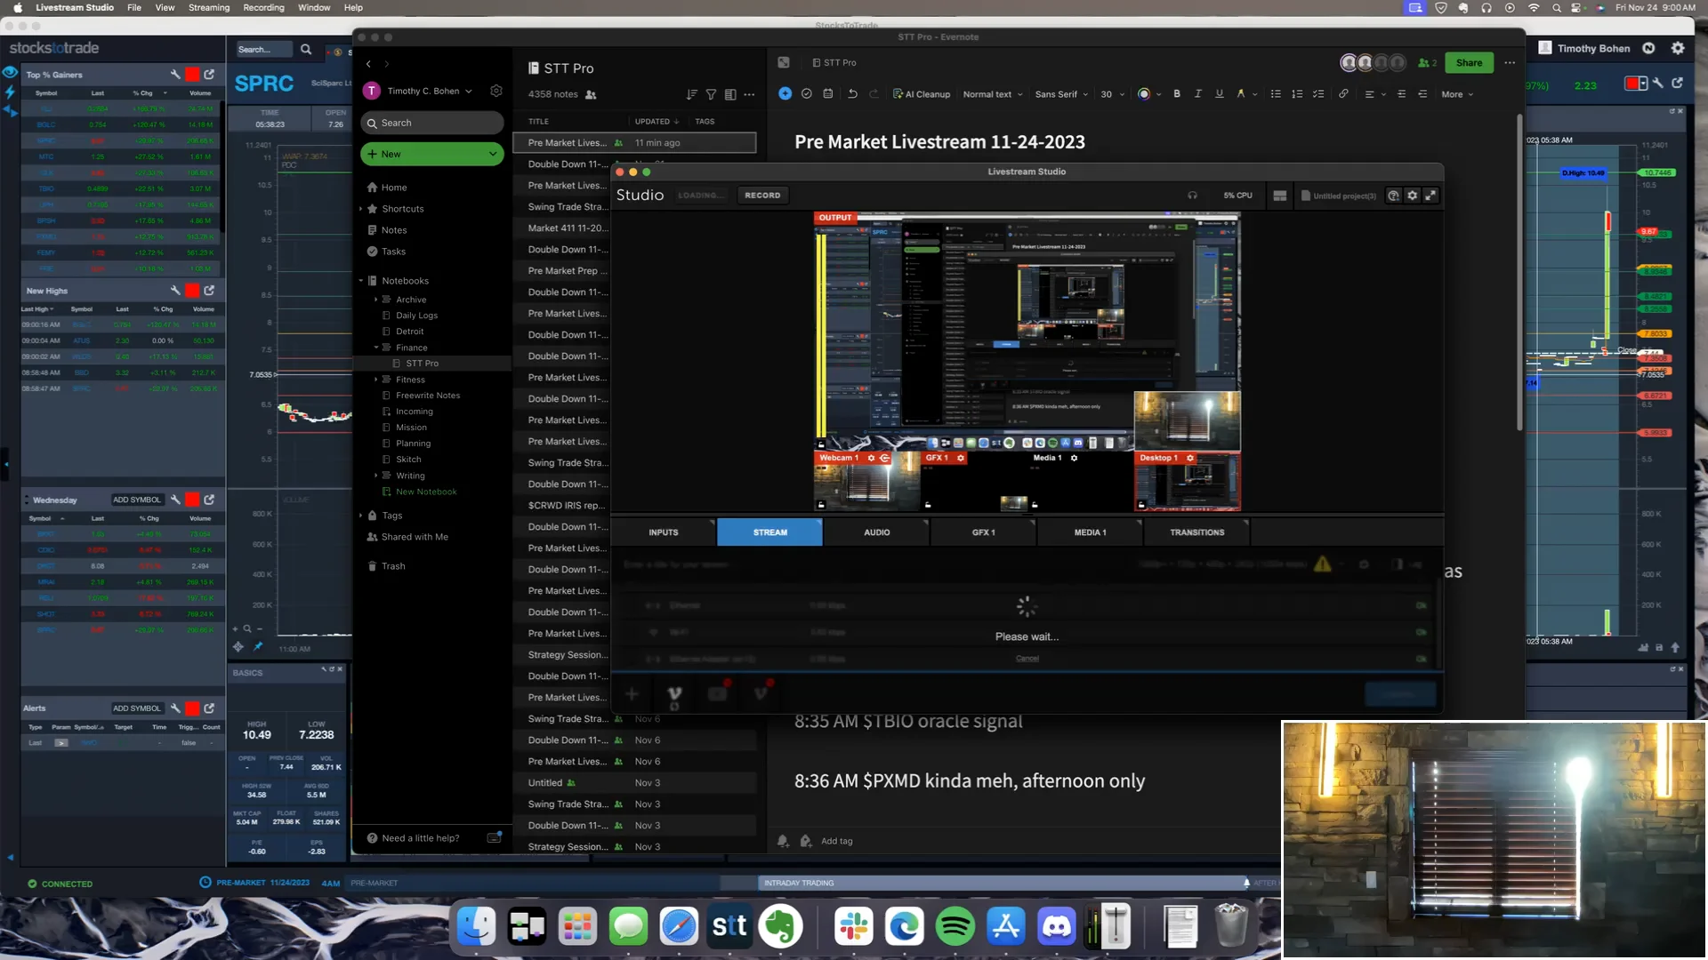Insert a numbered list

point(1297,93)
